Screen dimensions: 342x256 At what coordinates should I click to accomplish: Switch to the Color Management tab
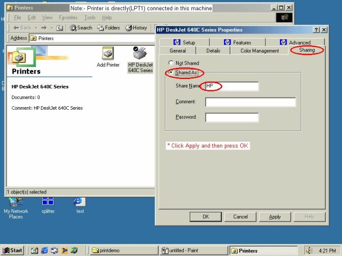[260, 51]
